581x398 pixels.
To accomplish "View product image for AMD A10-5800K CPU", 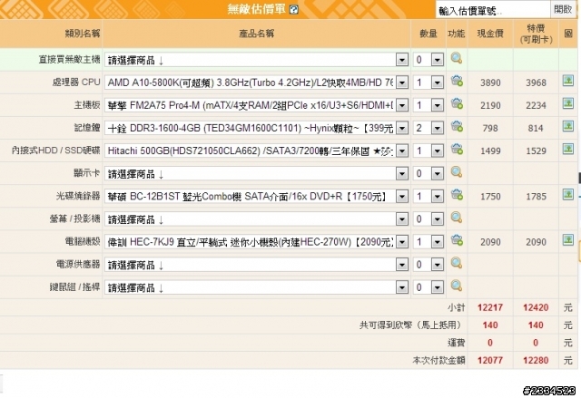I will pyautogui.click(x=568, y=81).
